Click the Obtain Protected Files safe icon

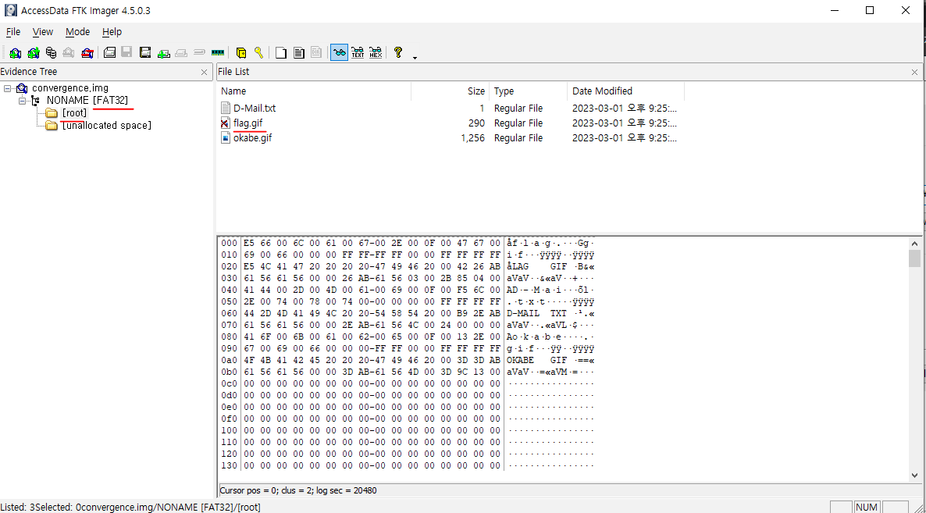(x=241, y=52)
